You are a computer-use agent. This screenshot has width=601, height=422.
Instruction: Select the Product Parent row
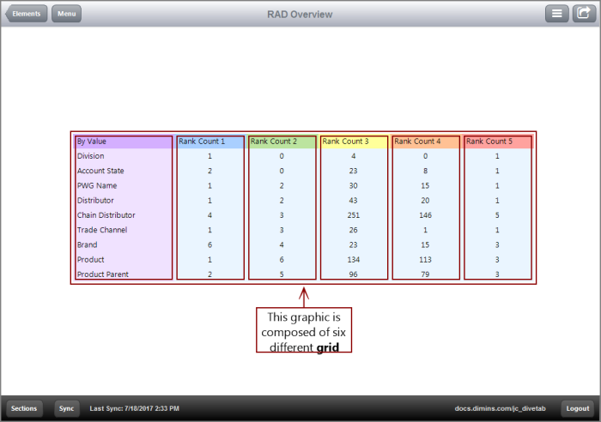click(101, 274)
